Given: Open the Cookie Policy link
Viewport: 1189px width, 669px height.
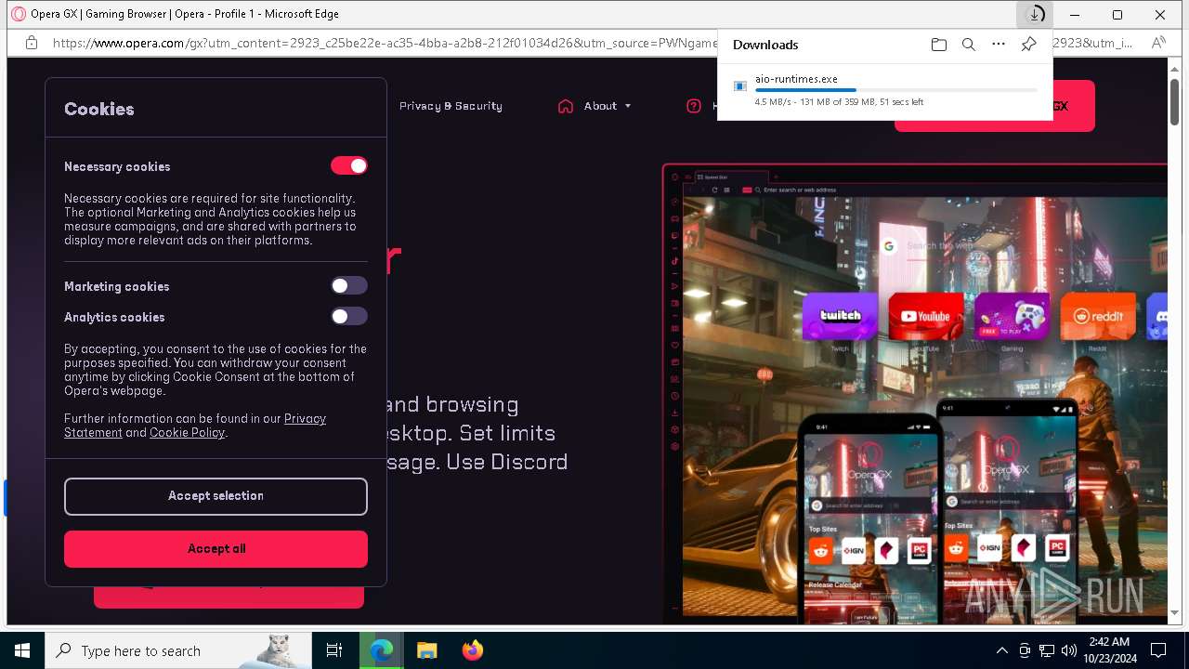Looking at the screenshot, I should pos(187,433).
